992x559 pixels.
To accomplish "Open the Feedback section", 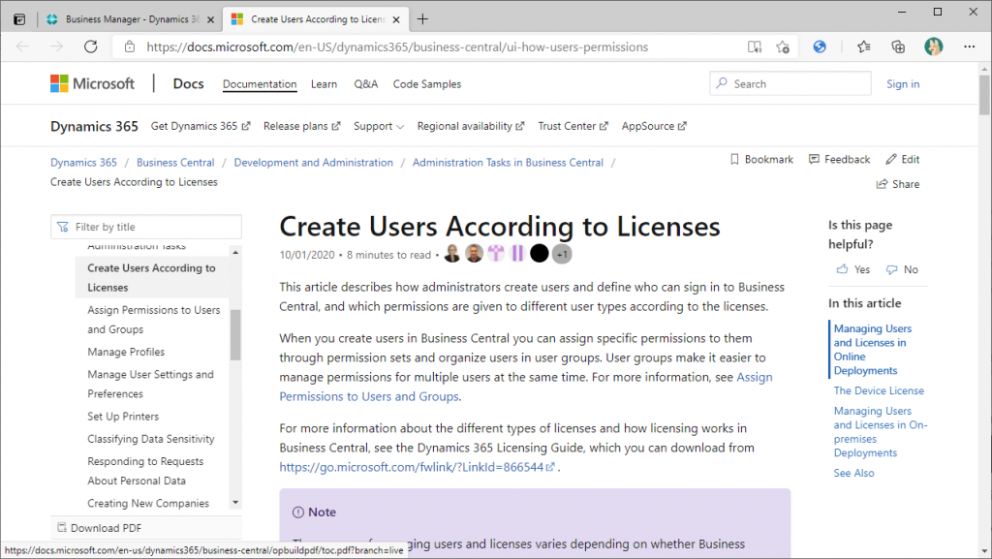I will 840,159.
